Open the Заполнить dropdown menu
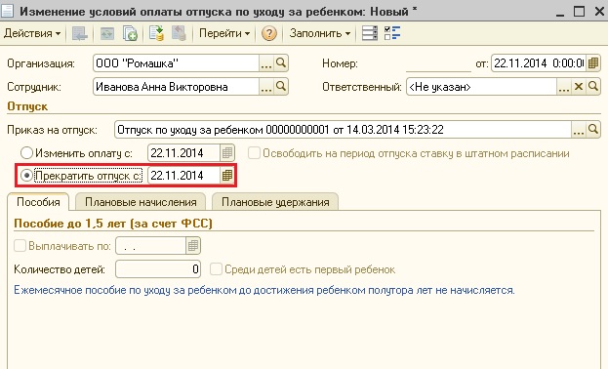The width and height of the screenshot is (608, 369). tap(320, 33)
